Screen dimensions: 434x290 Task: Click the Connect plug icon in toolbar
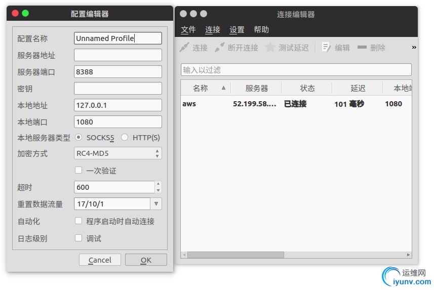click(x=184, y=47)
